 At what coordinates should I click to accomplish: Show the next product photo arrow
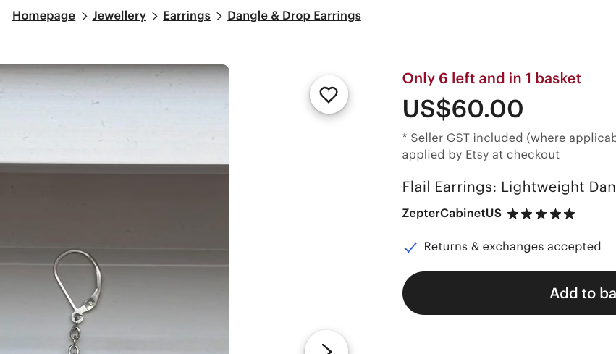click(x=326, y=346)
